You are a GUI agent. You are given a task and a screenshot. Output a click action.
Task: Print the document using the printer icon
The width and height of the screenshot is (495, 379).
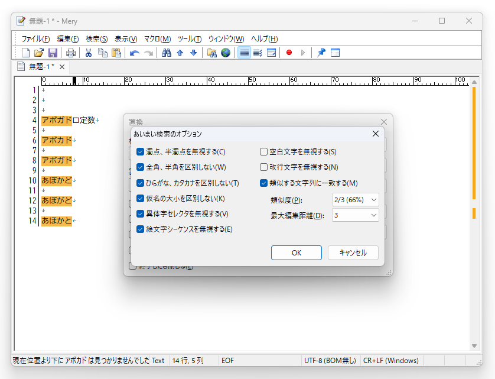coord(70,53)
